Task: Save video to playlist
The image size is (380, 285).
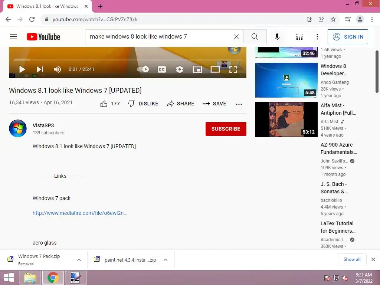Action: (x=214, y=104)
